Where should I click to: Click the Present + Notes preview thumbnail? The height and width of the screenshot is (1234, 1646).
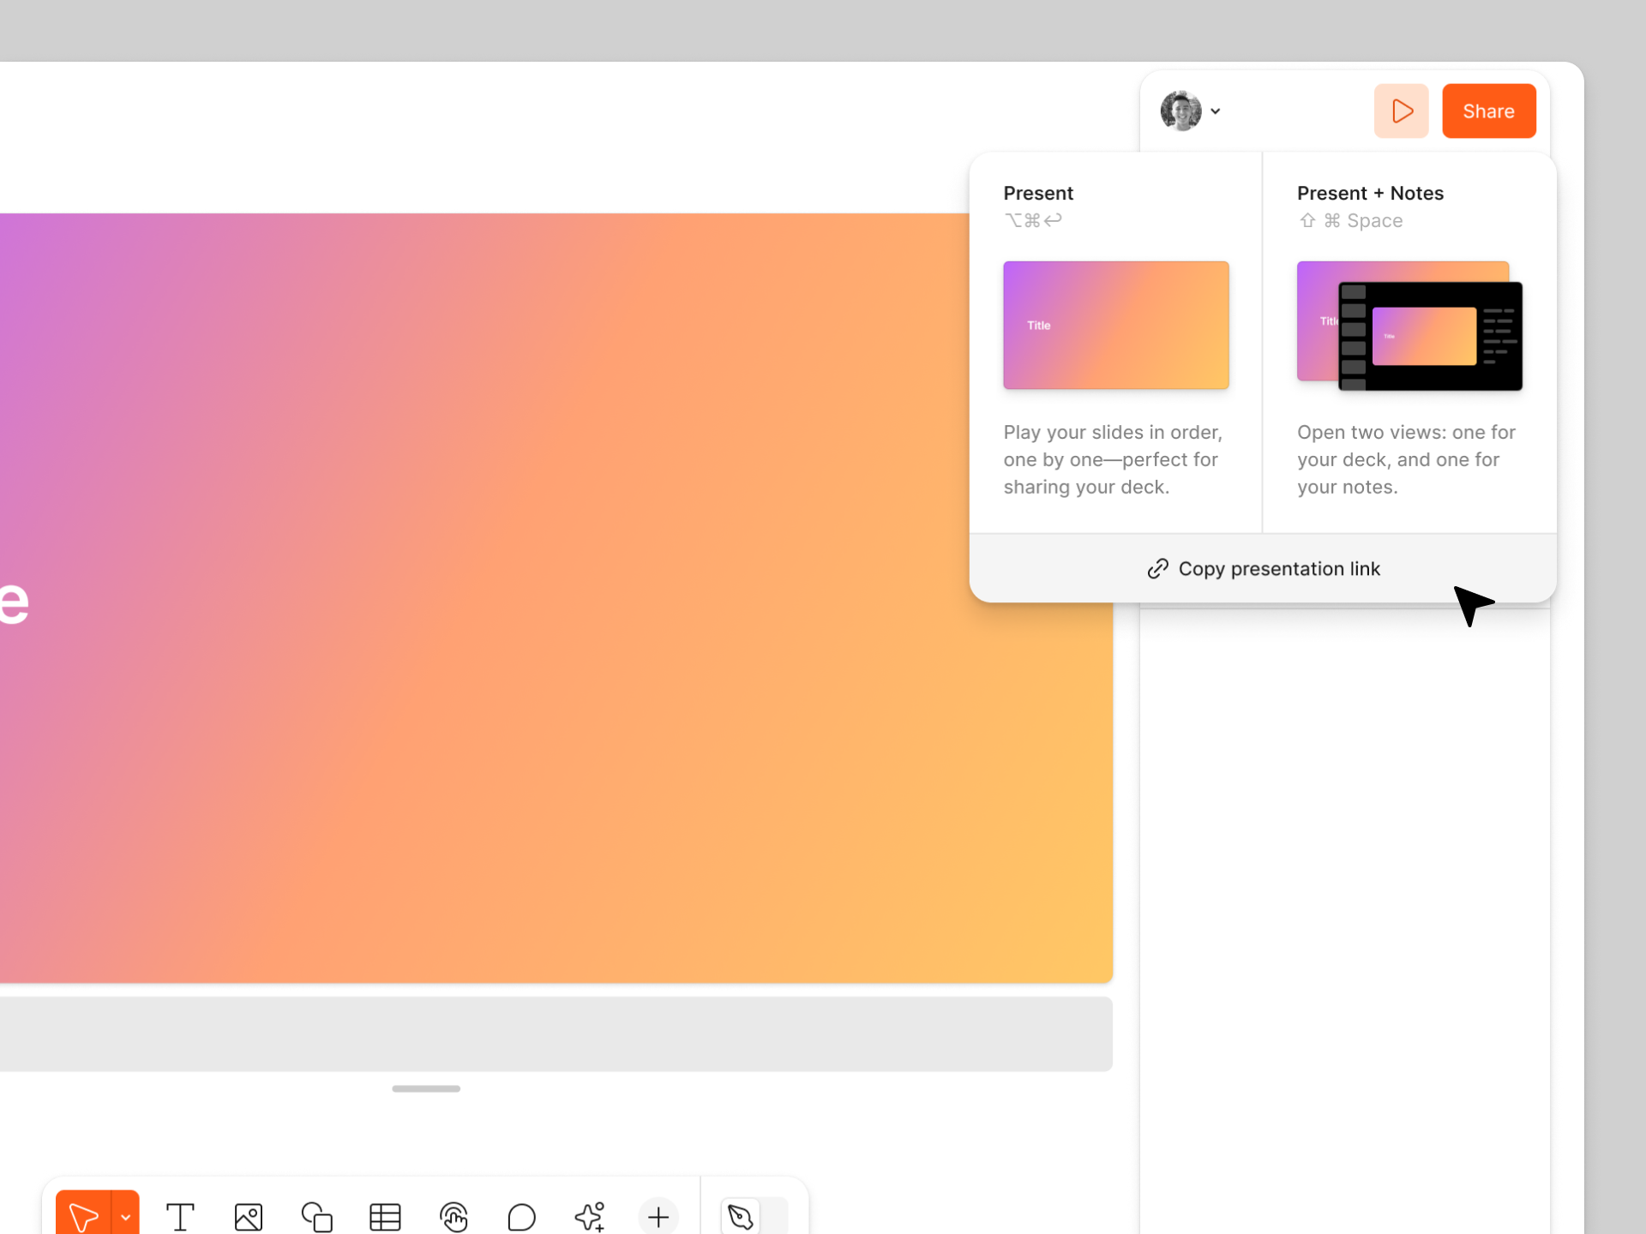(x=1409, y=326)
